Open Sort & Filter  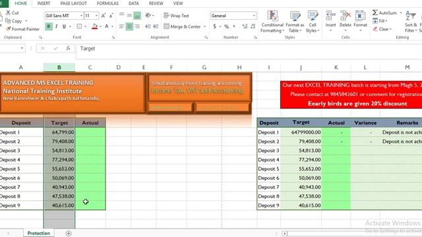411,22
